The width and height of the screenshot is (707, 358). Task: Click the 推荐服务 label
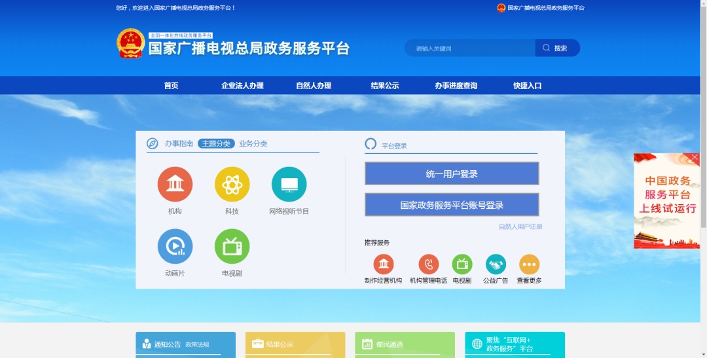[377, 243]
